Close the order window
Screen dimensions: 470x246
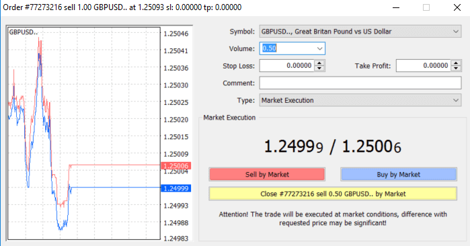pos(457,7)
